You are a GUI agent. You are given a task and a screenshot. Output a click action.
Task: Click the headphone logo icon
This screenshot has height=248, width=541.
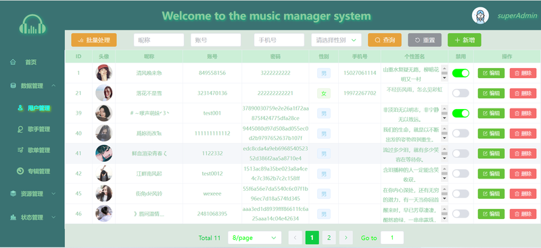[x=32, y=24]
